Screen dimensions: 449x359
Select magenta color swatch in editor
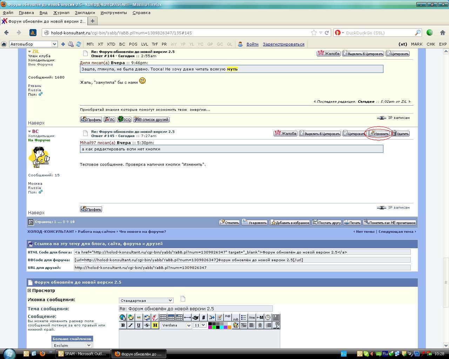pyautogui.click(x=210, y=327)
